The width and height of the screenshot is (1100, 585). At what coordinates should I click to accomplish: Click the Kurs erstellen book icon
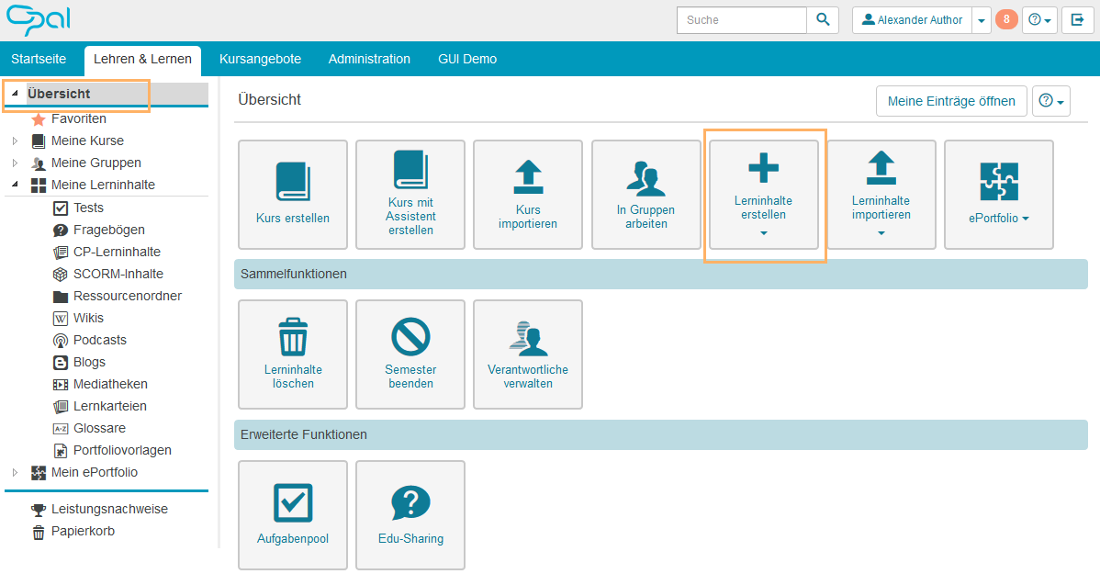(x=293, y=181)
